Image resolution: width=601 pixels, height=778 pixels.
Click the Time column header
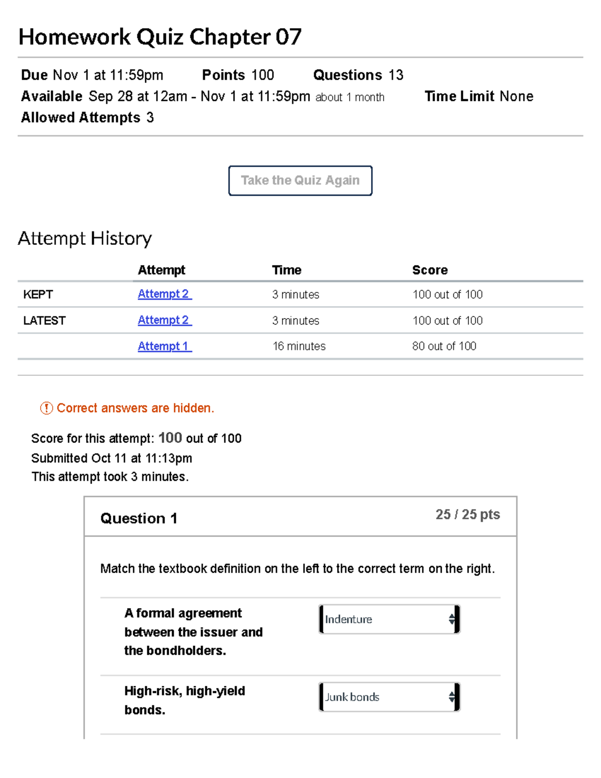pos(286,270)
